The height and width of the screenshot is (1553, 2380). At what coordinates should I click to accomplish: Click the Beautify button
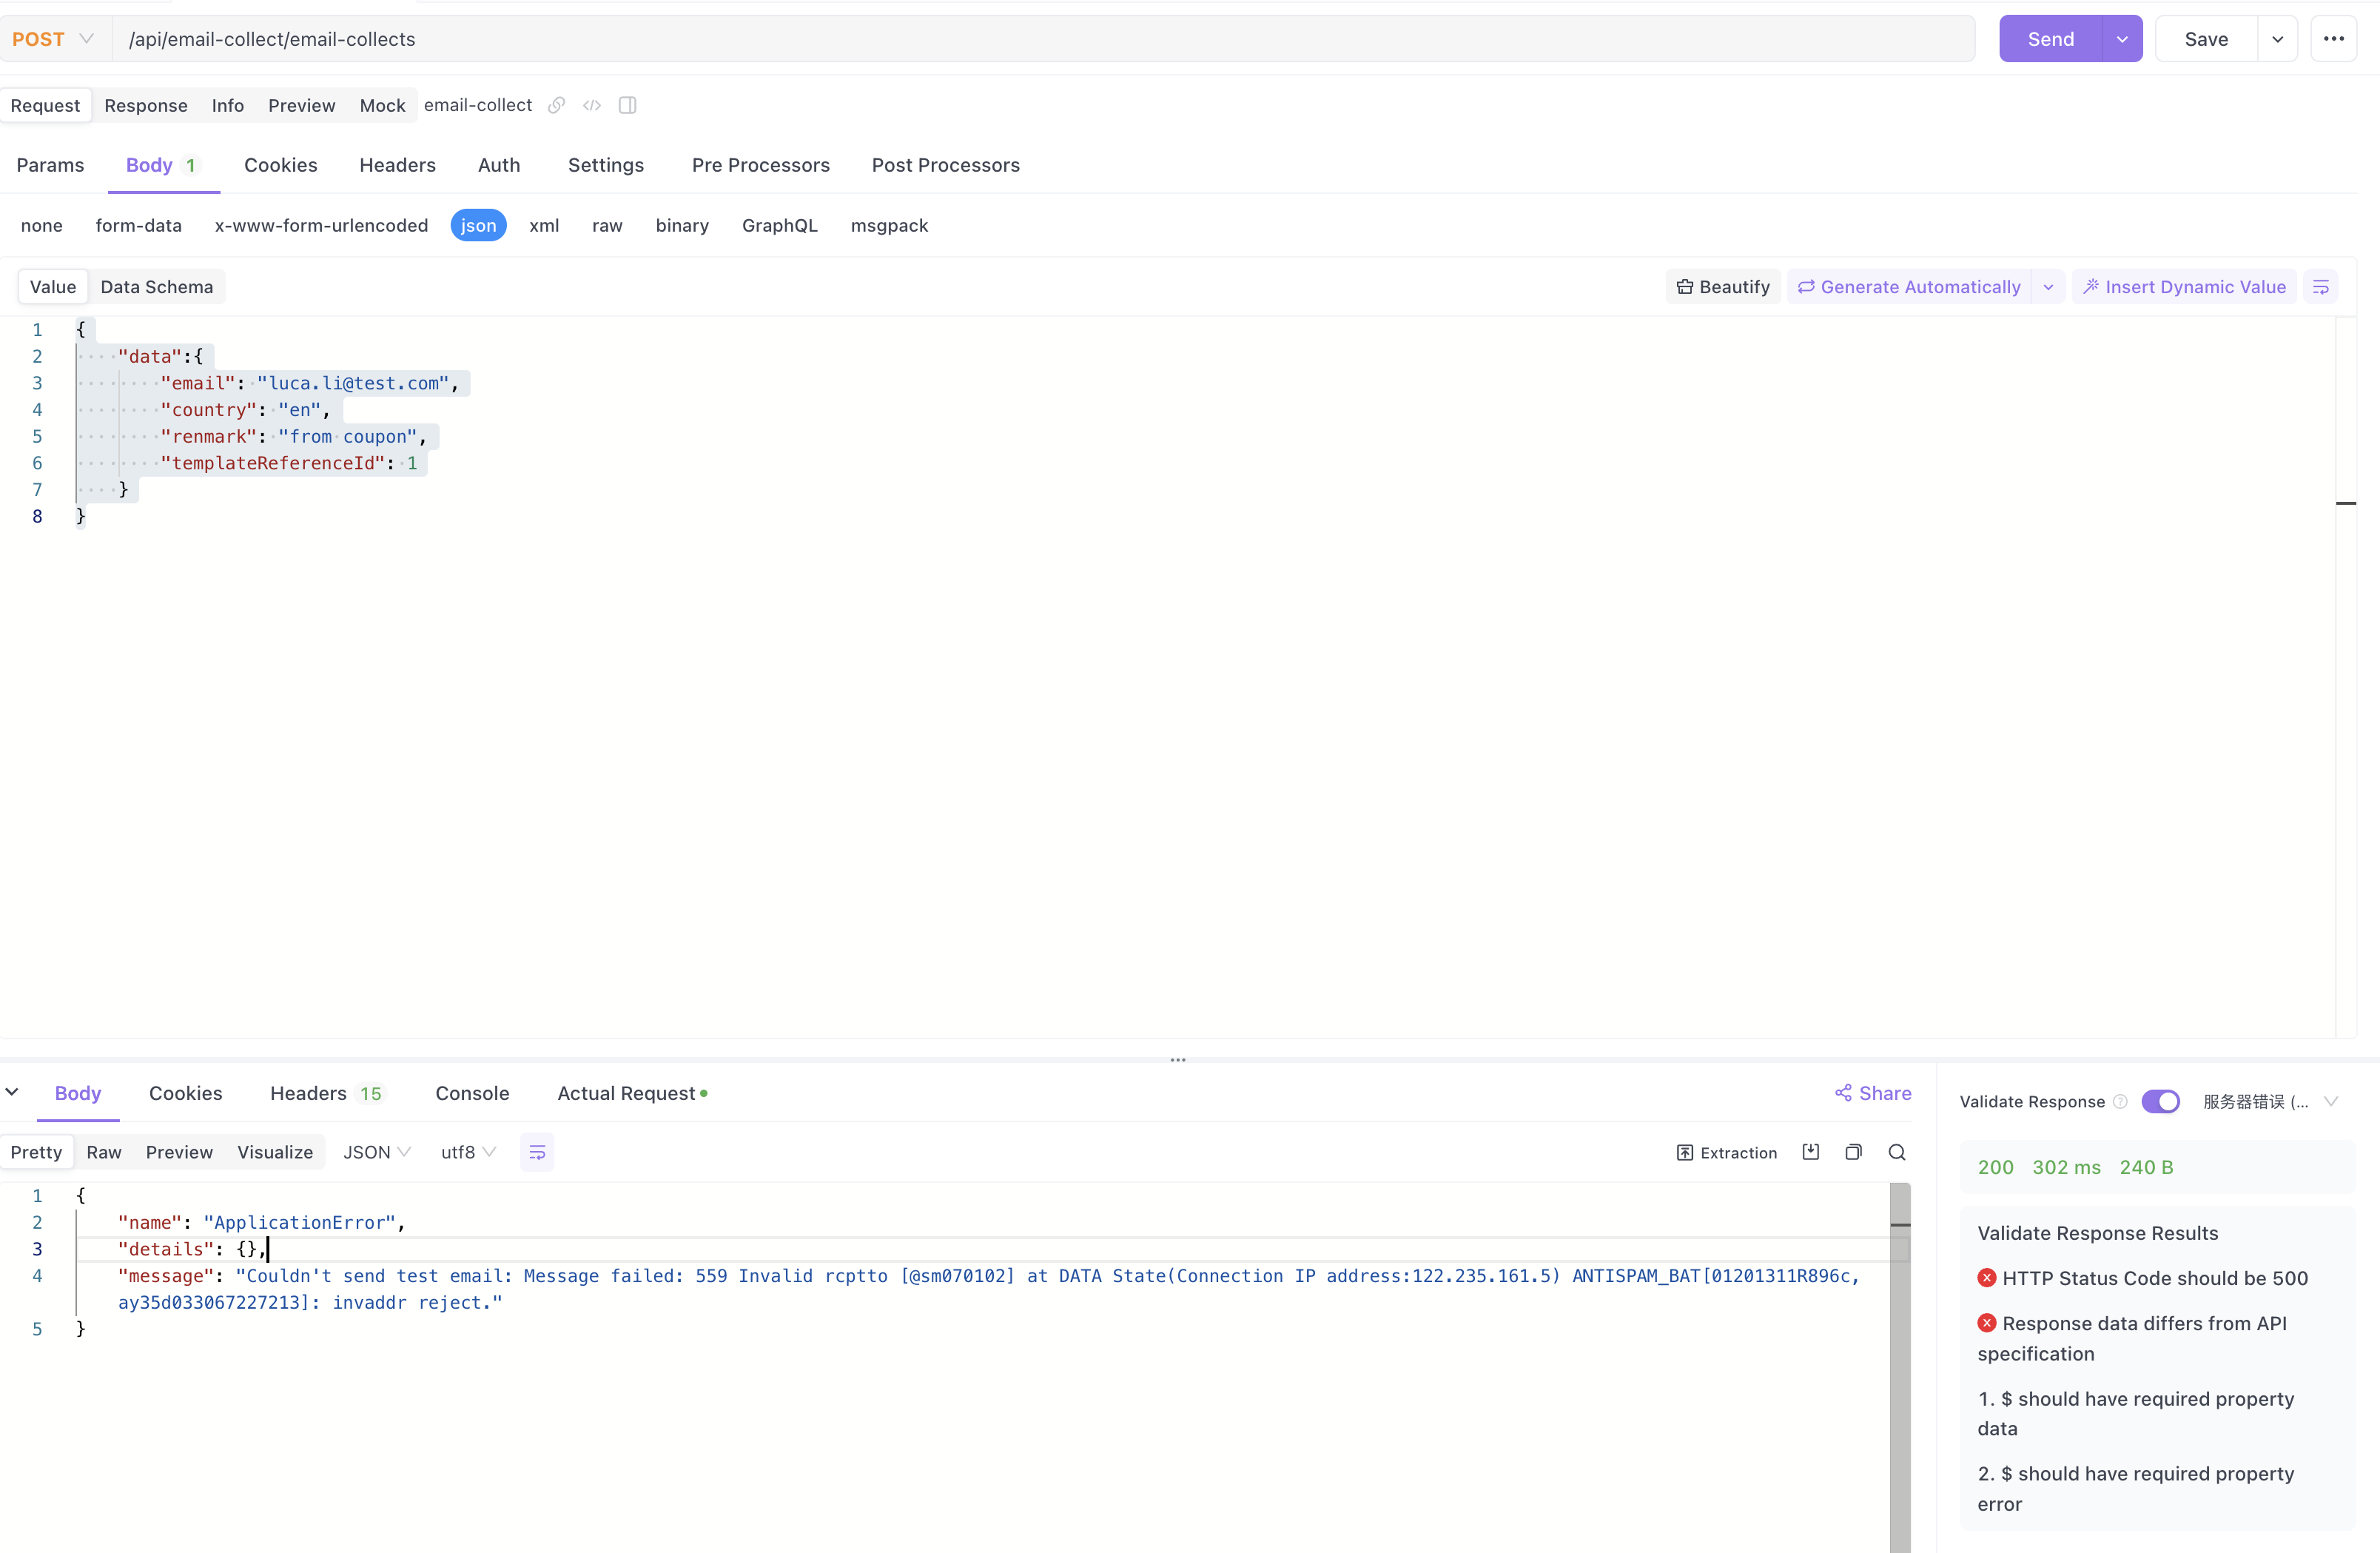click(1723, 287)
